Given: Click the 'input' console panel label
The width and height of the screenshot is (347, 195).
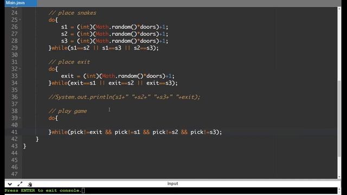Looking at the screenshot, I should 172,184.
